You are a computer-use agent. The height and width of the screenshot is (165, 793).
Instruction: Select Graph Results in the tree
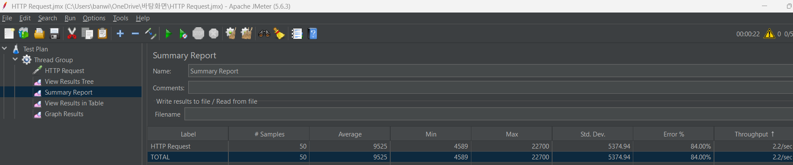tap(64, 114)
